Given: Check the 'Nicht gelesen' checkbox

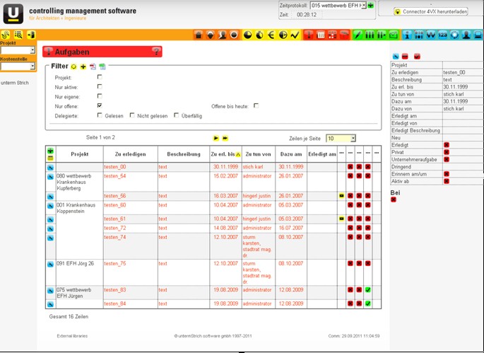Looking at the screenshot, I should point(132,115).
